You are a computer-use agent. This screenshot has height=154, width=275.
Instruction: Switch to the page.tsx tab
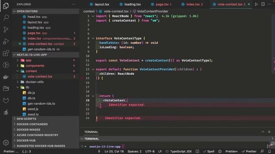[x=161, y=4]
